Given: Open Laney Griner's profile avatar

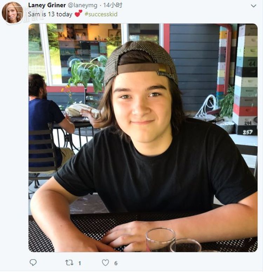Looking at the screenshot, I should (x=13, y=12).
